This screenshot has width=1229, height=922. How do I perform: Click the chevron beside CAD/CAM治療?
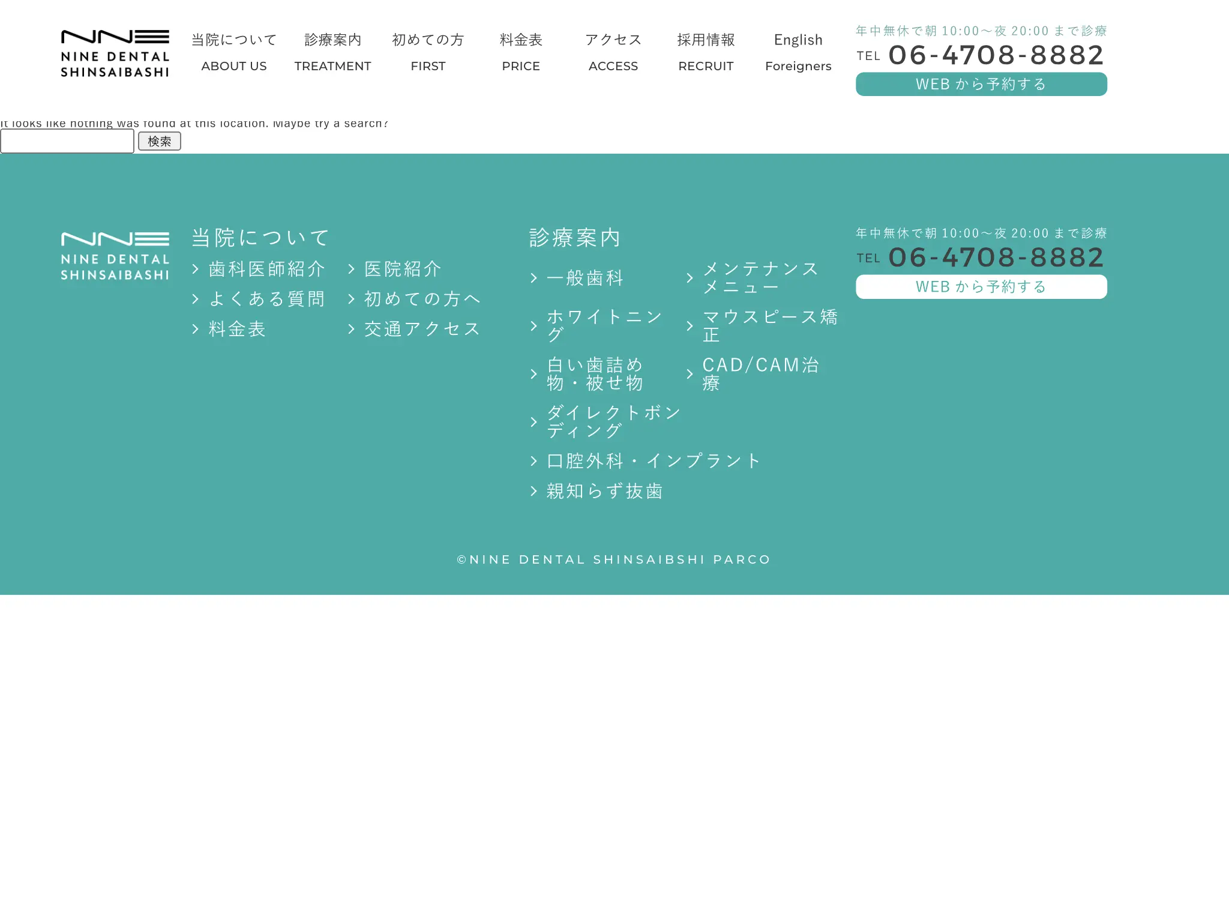(690, 374)
